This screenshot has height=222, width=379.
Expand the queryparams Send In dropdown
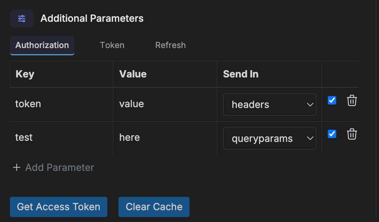pyautogui.click(x=269, y=138)
